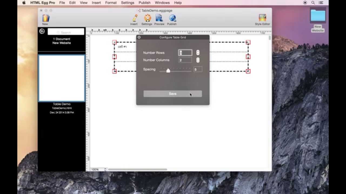Click the Number Columns stepper arrows
The width and height of the screenshot is (346, 194).
(x=198, y=60)
